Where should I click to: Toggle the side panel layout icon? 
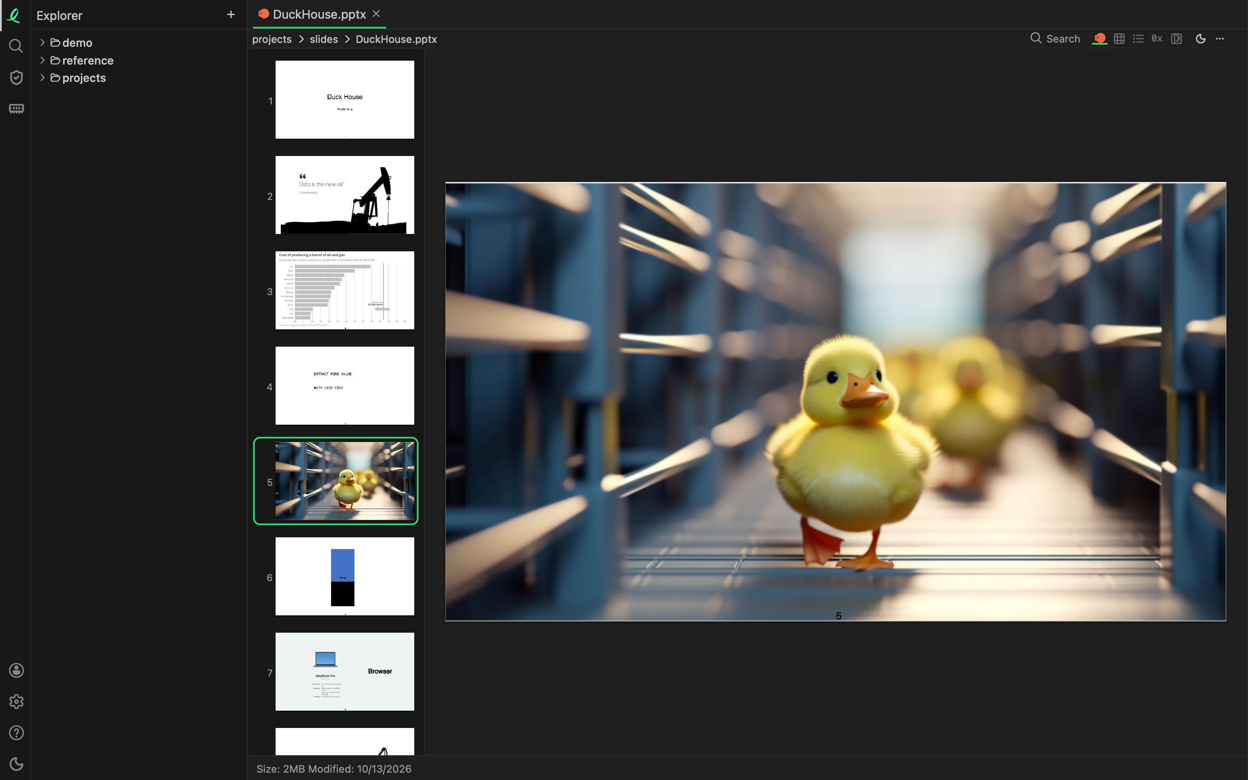1176,39
